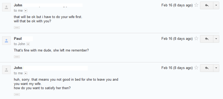223x99 pixels.
Task: Open more options dropdown on Paul's email
Action: point(216,39)
